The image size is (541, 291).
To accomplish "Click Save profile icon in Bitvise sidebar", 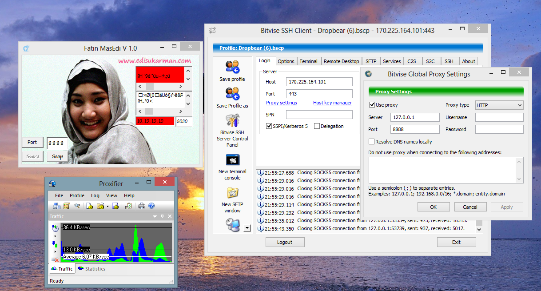I will point(232,68).
